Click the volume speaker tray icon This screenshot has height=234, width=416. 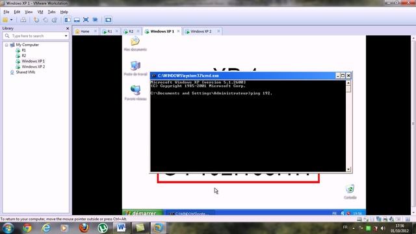click(x=383, y=228)
